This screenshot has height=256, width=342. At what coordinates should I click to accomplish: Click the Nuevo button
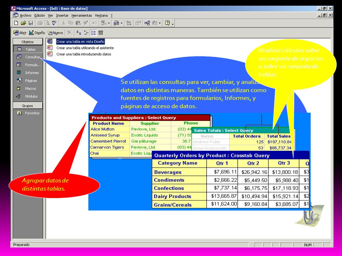tap(56, 33)
